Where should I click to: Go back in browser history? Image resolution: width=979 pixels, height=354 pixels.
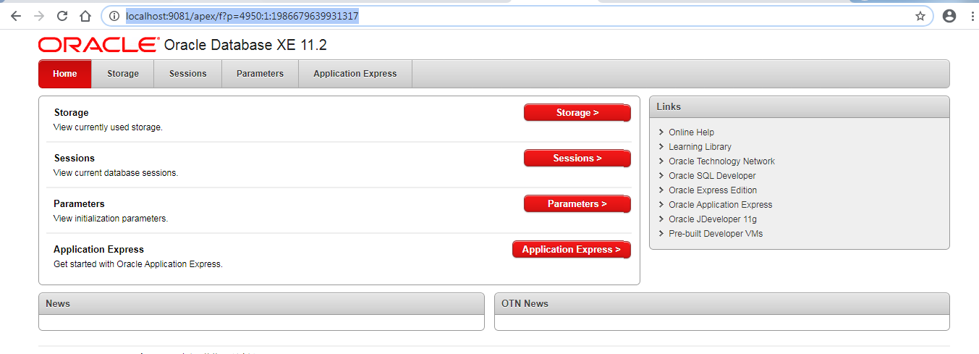[16, 16]
